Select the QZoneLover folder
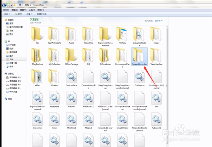Image resolution: width=212 pixels, height=147 pixels. [x=105, y=57]
